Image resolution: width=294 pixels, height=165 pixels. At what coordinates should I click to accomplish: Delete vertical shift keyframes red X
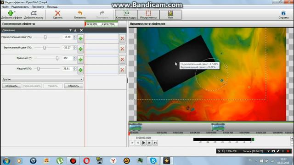coord(122,49)
